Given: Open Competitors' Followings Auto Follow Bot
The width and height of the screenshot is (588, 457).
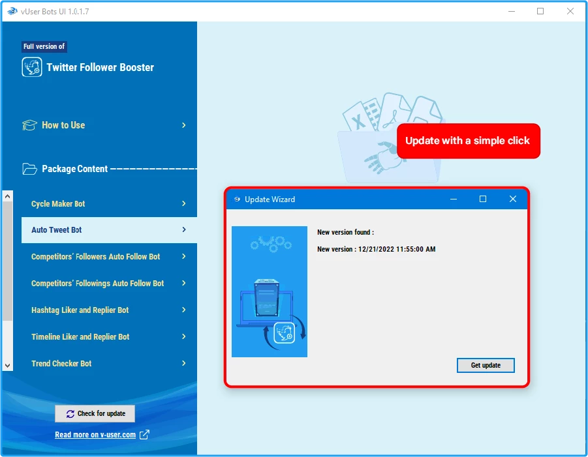Looking at the screenshot, I should 109,283.
